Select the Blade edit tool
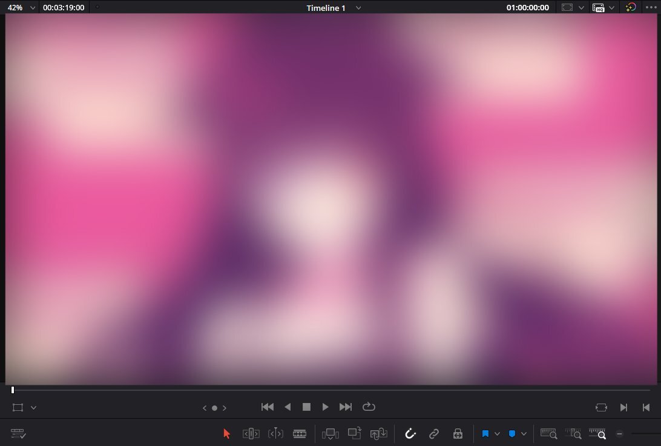Viewport: 661px width, 446px height. click(x=300, y=433)
